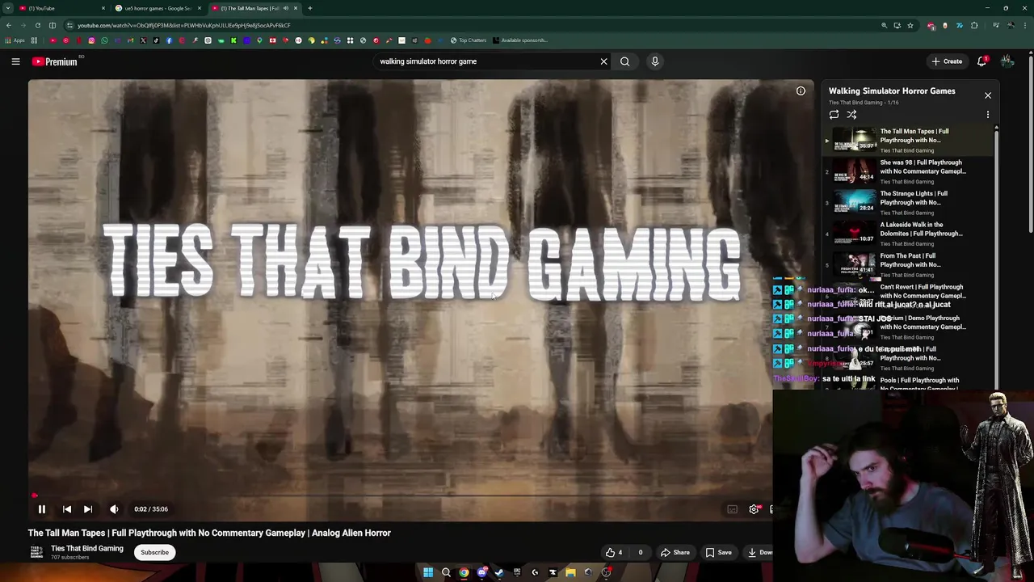Toggle loop playlist
This screenshot has width=1034, height=582.
pos(834,115)
